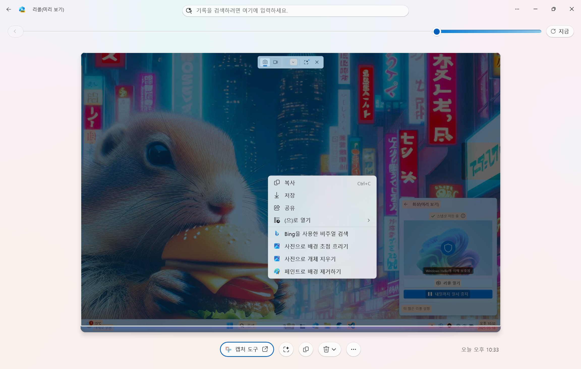
Task: Open the bottom more options ellipsis
Action: click(x=353, y=349)
